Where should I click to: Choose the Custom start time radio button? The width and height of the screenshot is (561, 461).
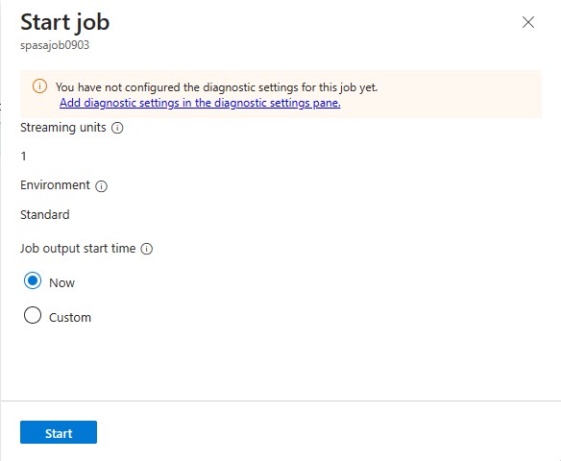[x=33, y=315]
